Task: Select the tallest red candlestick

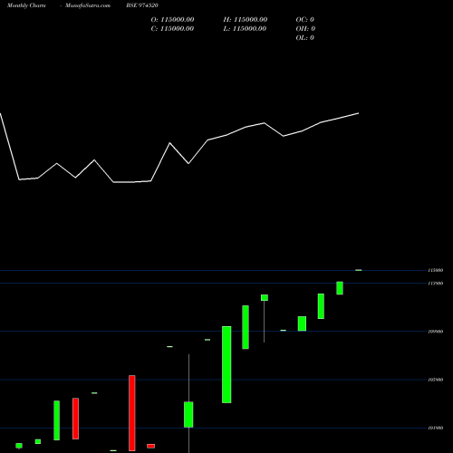Action: [132, 413]
